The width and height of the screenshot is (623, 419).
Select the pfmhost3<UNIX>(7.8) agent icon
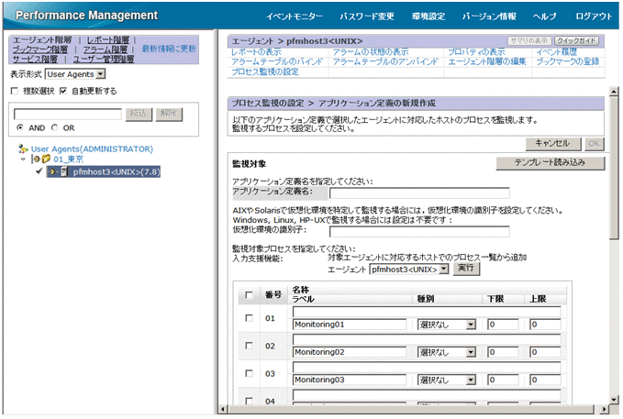point(64,171)
